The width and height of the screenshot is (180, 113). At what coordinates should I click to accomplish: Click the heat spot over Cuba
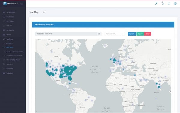70,83
